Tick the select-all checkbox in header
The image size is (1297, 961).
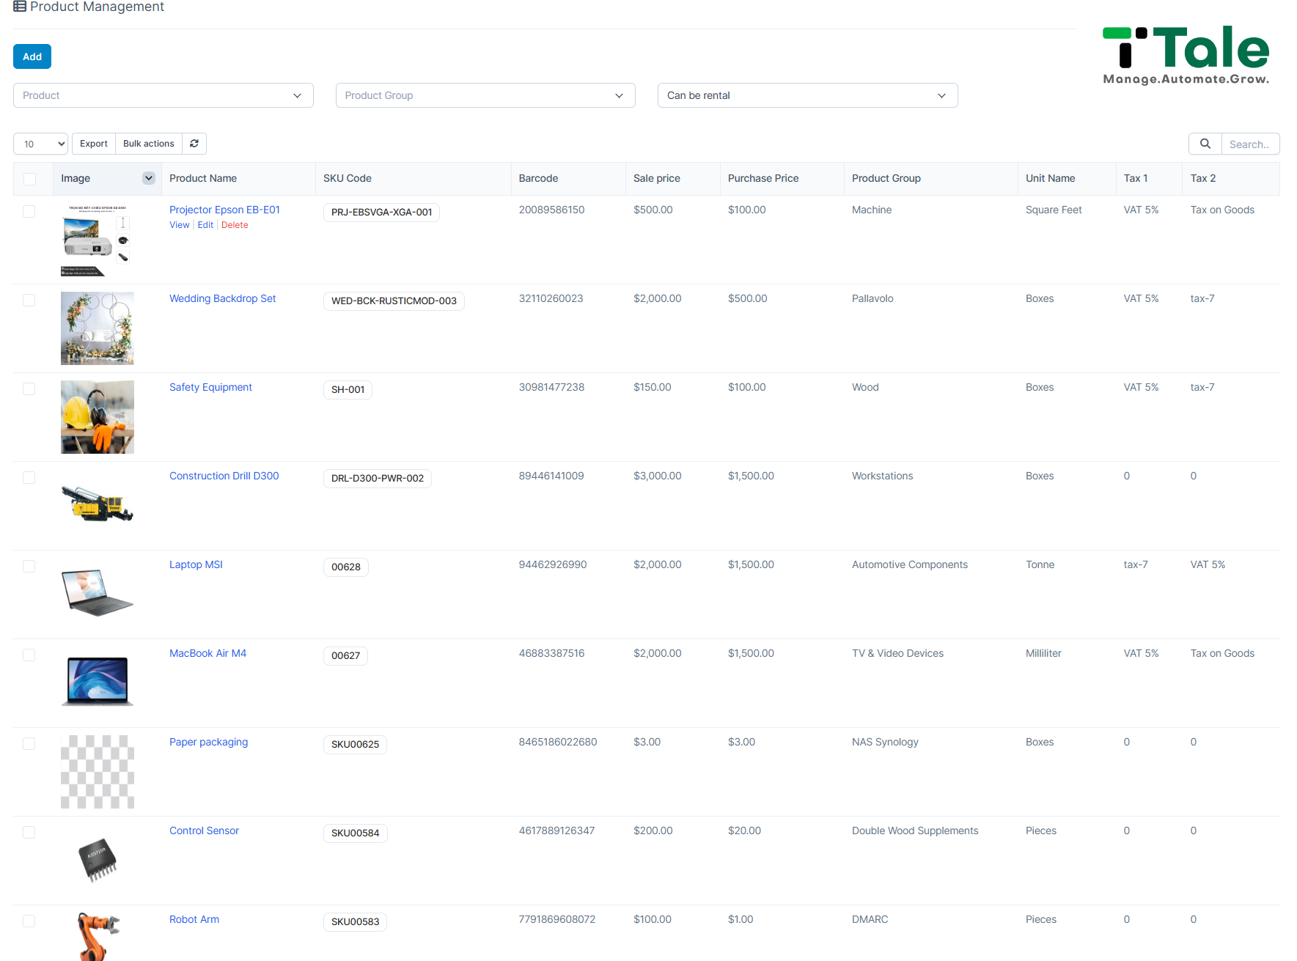(29, 179)
